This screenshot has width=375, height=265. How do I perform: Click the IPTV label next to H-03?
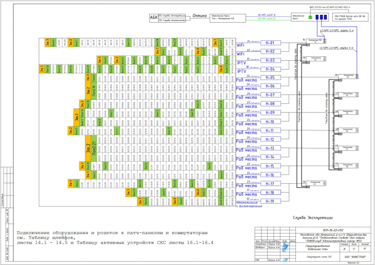click(242, 63)
